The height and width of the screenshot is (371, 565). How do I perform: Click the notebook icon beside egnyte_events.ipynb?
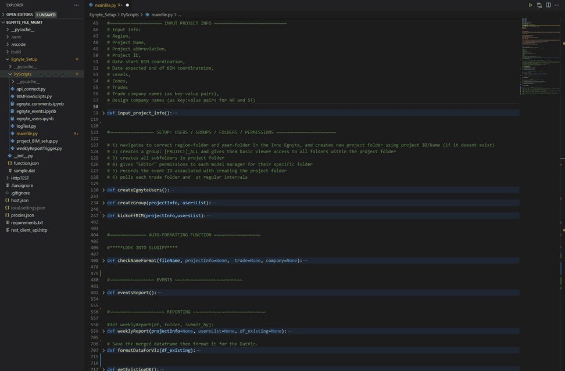tap(13, 111)
